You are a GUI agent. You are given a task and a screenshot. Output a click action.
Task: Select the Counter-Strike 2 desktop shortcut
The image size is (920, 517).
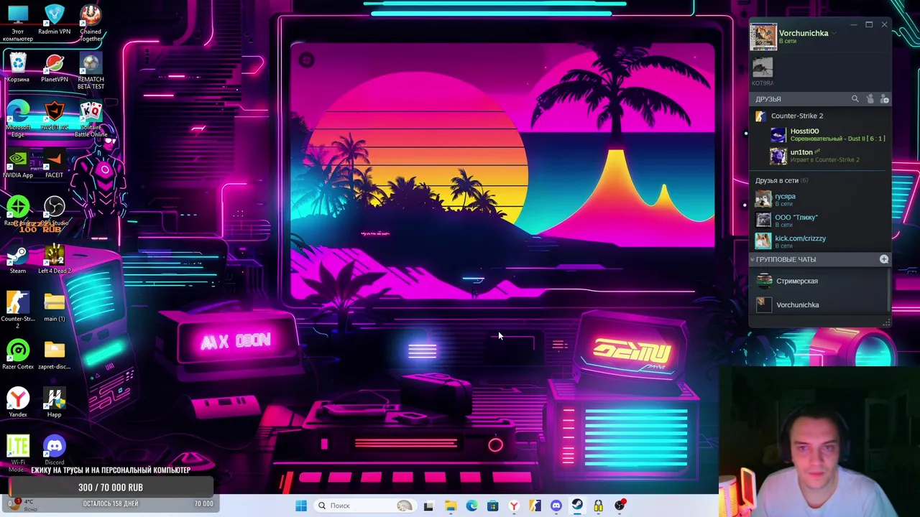coord(18,311)
